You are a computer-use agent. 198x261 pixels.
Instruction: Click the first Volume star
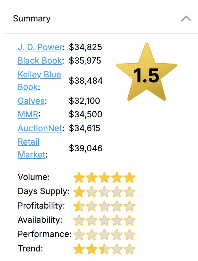click(x=79, y=178)
